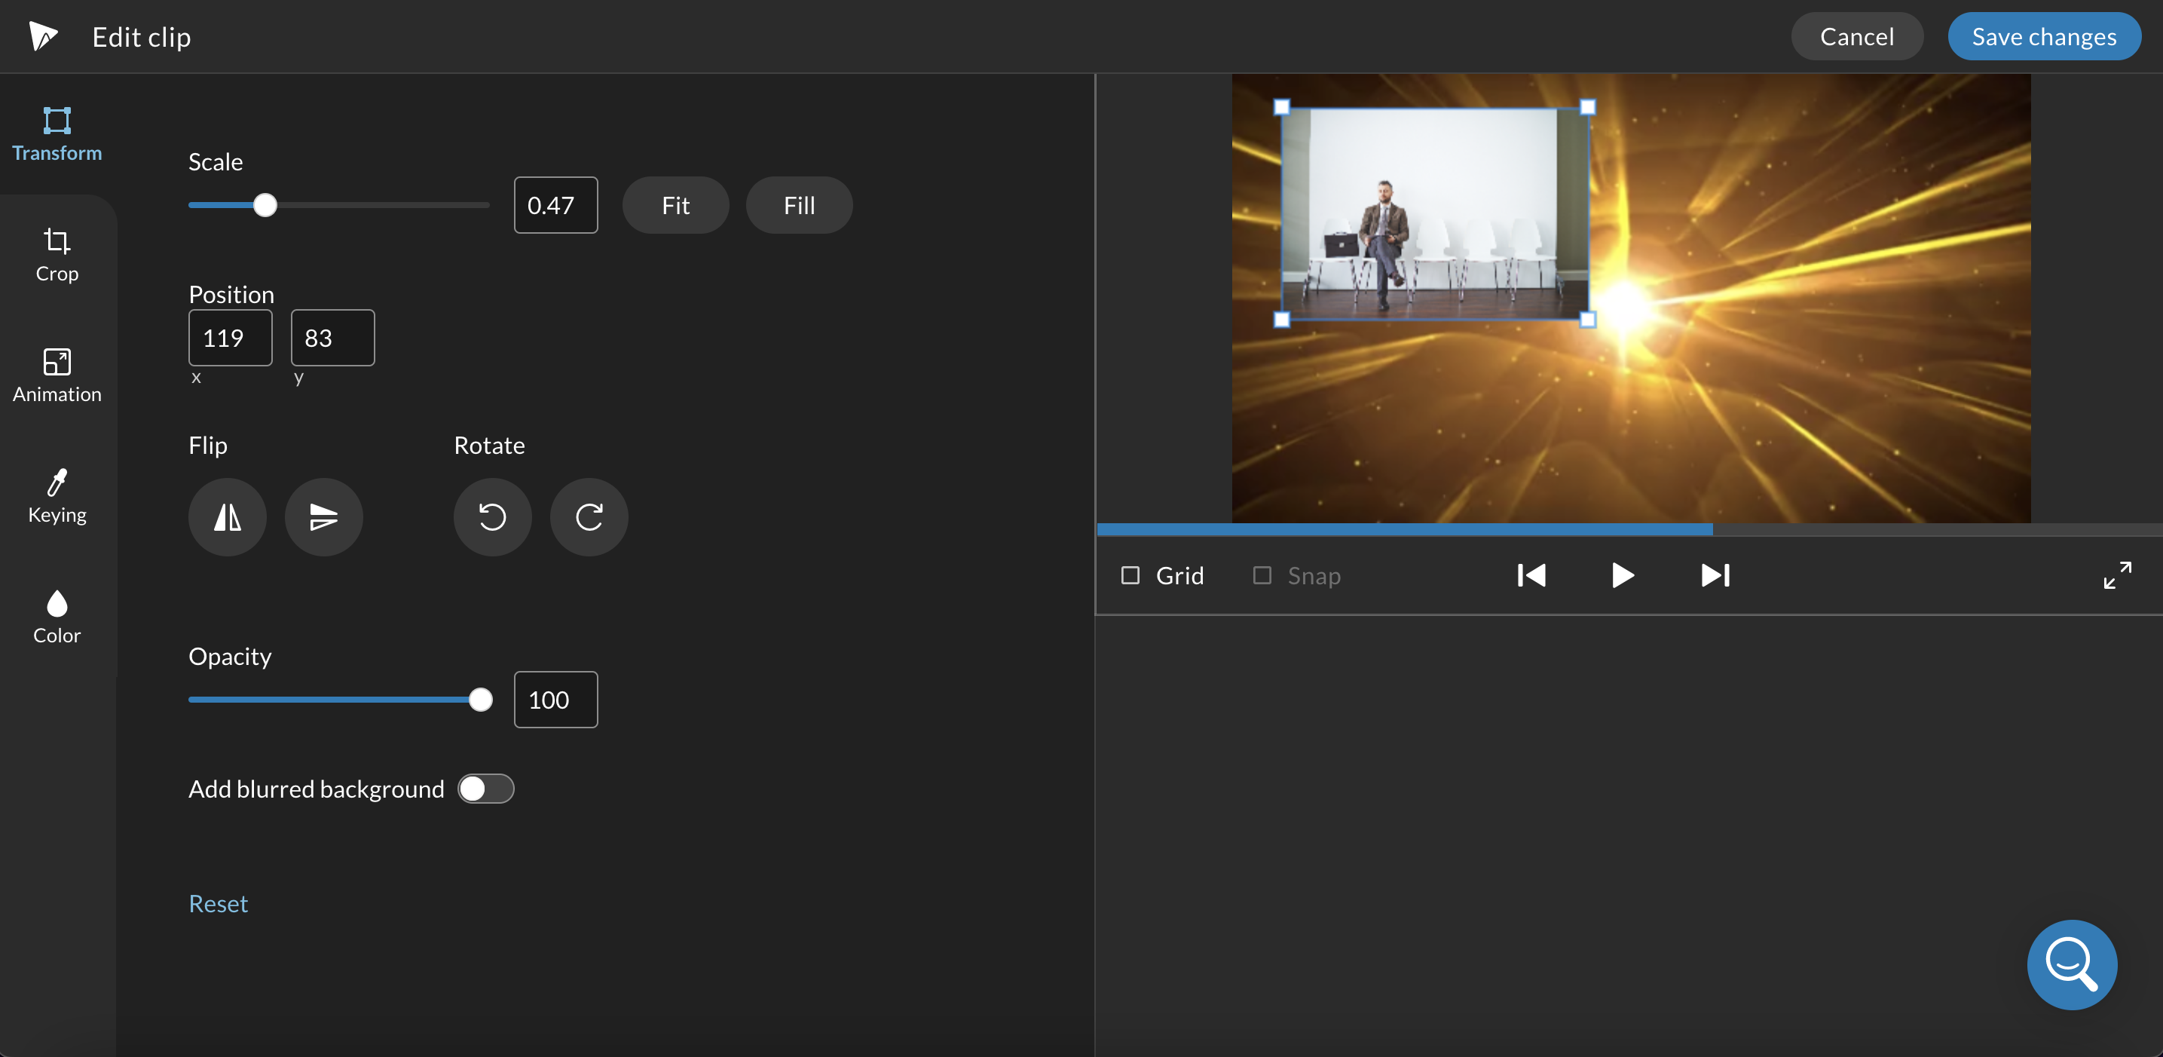
Task: Select the Crop tool
Action: 55,256
